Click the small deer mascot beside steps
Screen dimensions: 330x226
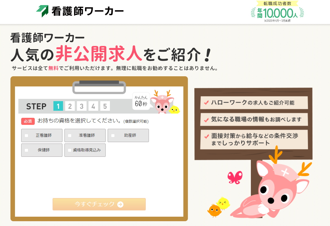tap(162, 102)
